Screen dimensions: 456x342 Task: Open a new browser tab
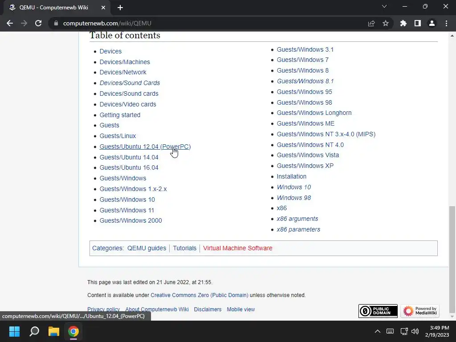click(120, 8)
